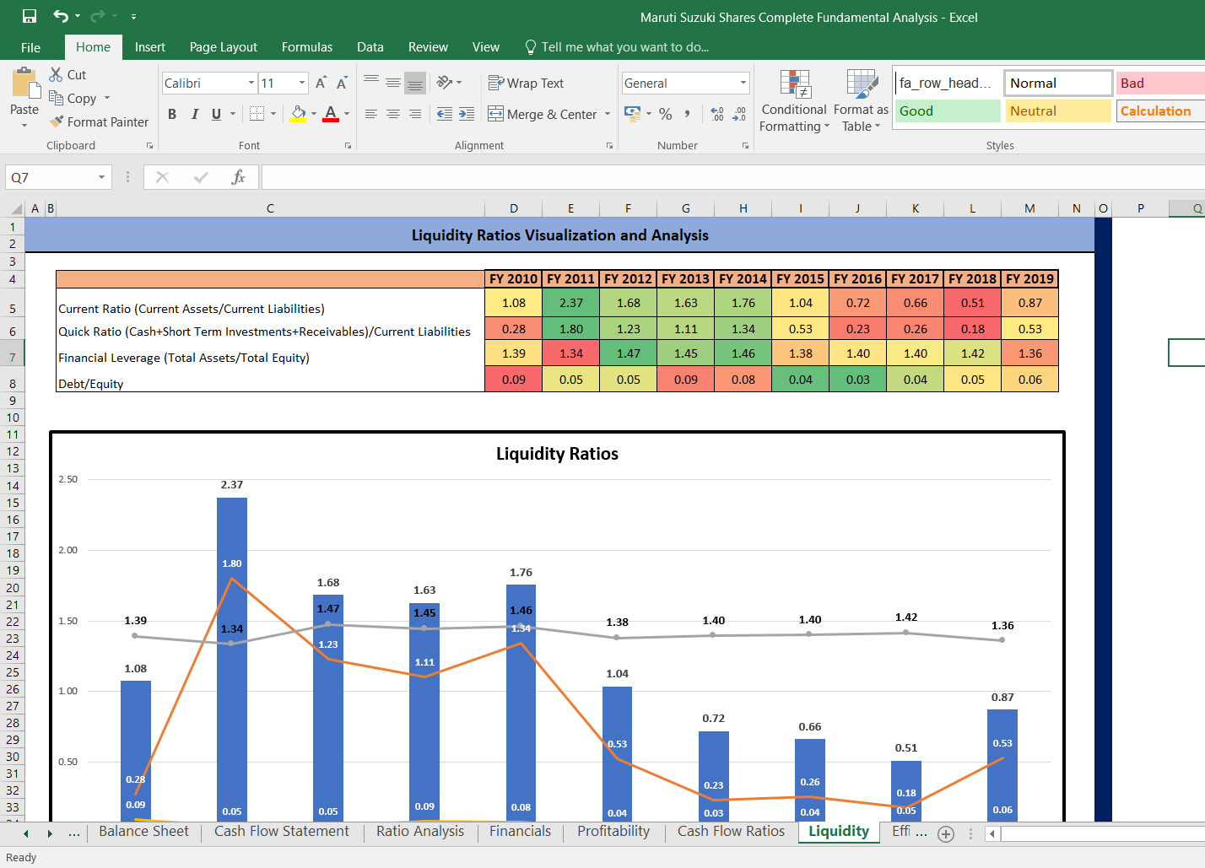Increase font size with large A icon
The width and height of the screenshot is (1205, 868).
coord(321,83)
